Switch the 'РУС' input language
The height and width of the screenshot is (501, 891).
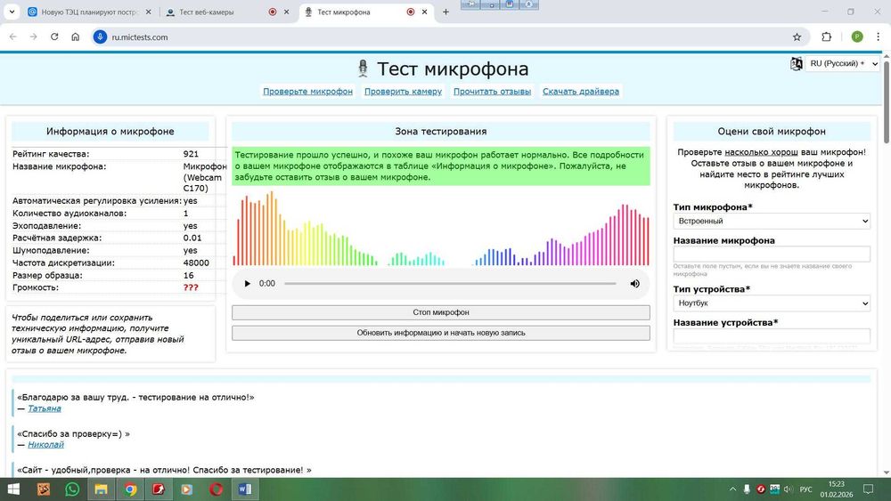coord(805,489)
